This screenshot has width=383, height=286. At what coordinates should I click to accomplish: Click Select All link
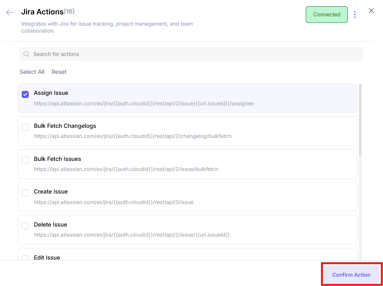coord(32,72)
